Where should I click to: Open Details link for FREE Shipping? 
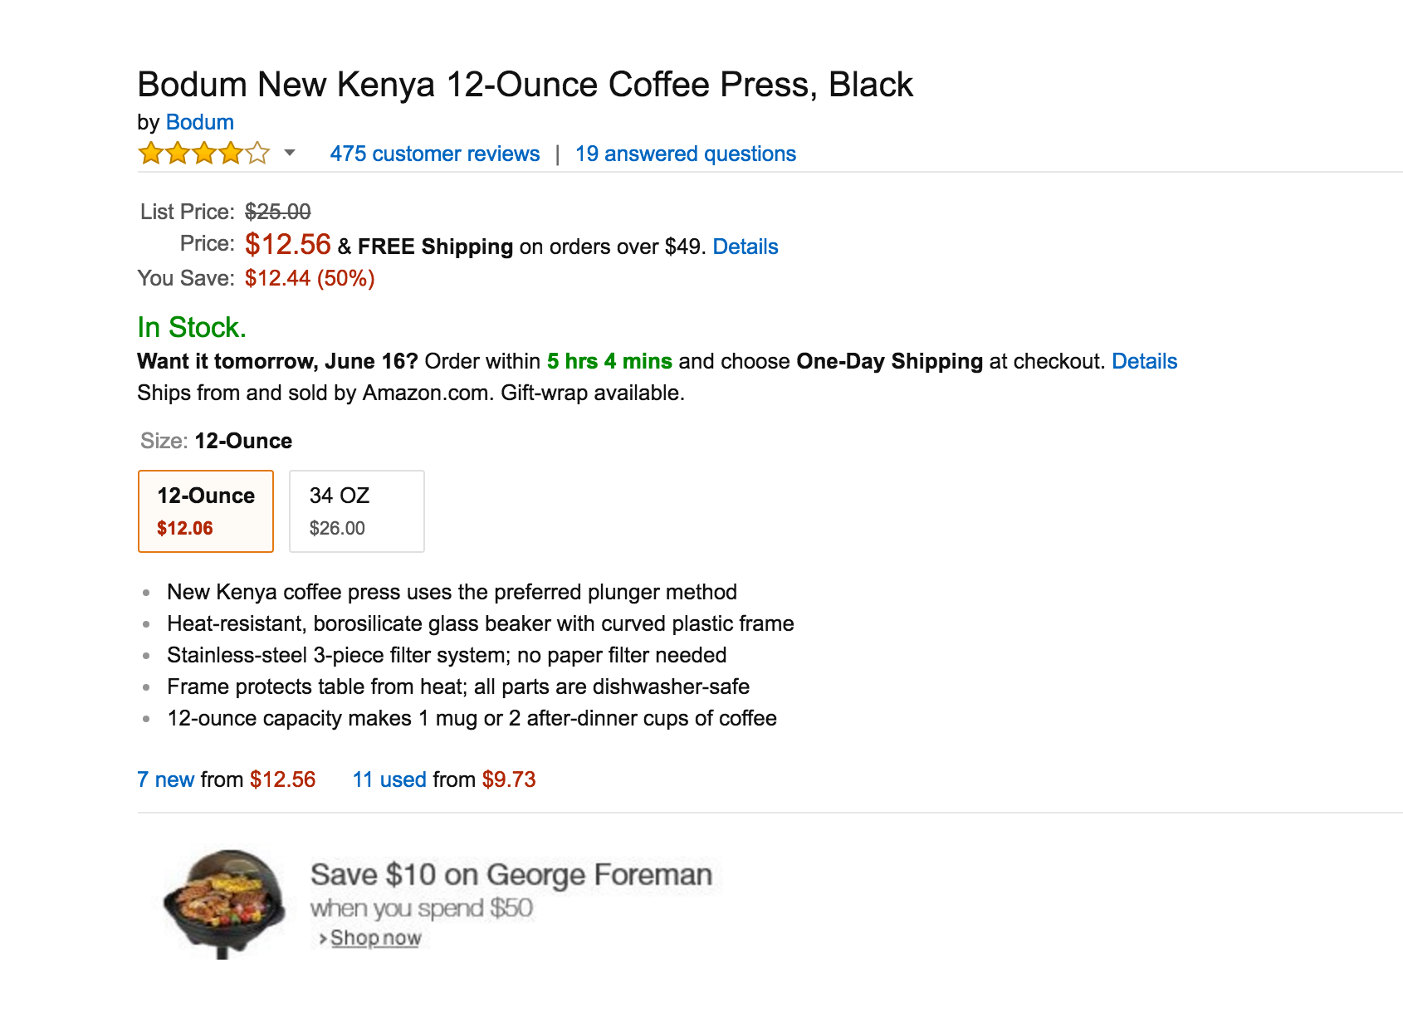click(x=745, y=247)
